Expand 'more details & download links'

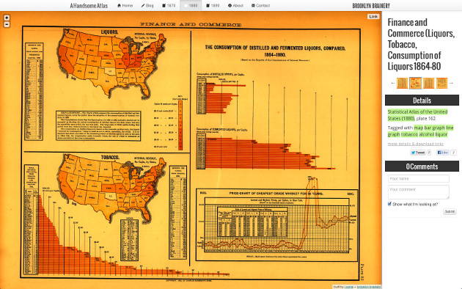coord(416,144)
